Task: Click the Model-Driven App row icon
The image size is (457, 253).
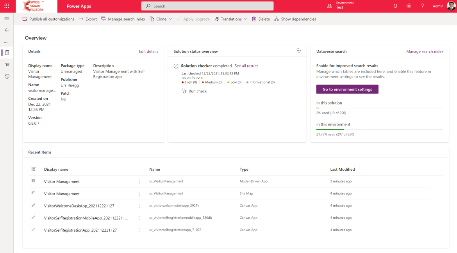Action: pyautogui.click(x=33, y=181)
